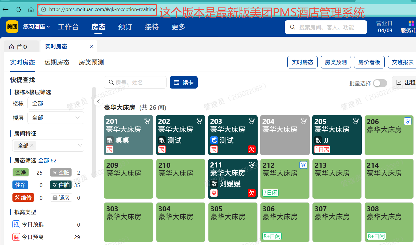Click the blue check badge on room 206

coord(408,121)
